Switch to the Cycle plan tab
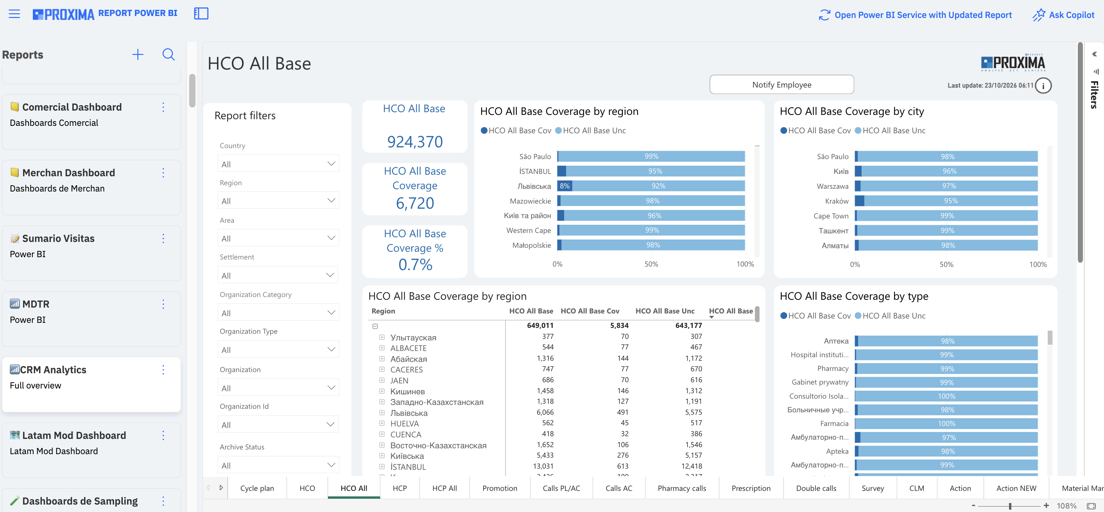The image size is (1104, 512). (x=257, y=488)
